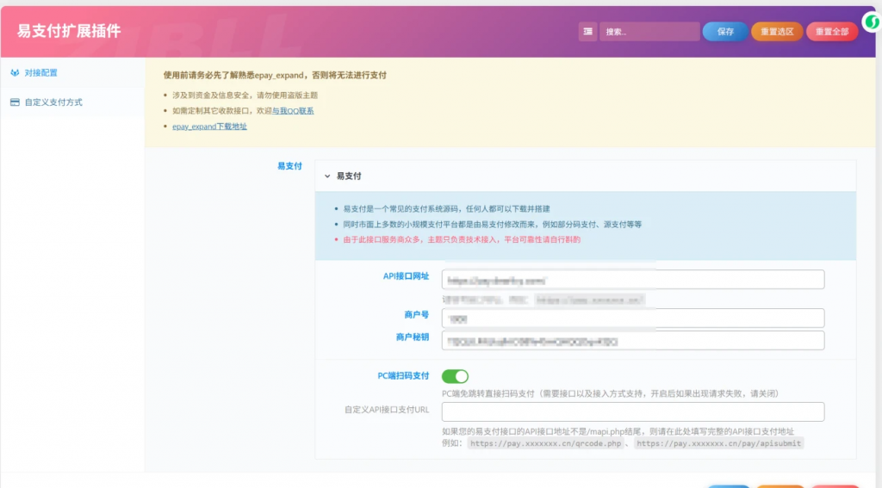Image resolution: width=882 pixels, height=488 pixels.
Task: Click the 易支付扩展插件 page title
Action: [69, 32]
